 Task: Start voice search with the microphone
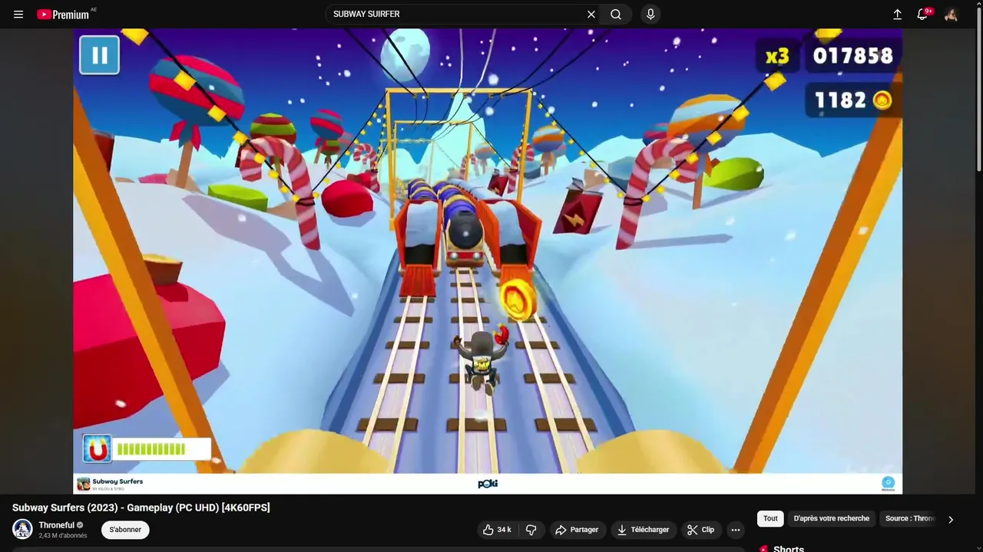650,14
